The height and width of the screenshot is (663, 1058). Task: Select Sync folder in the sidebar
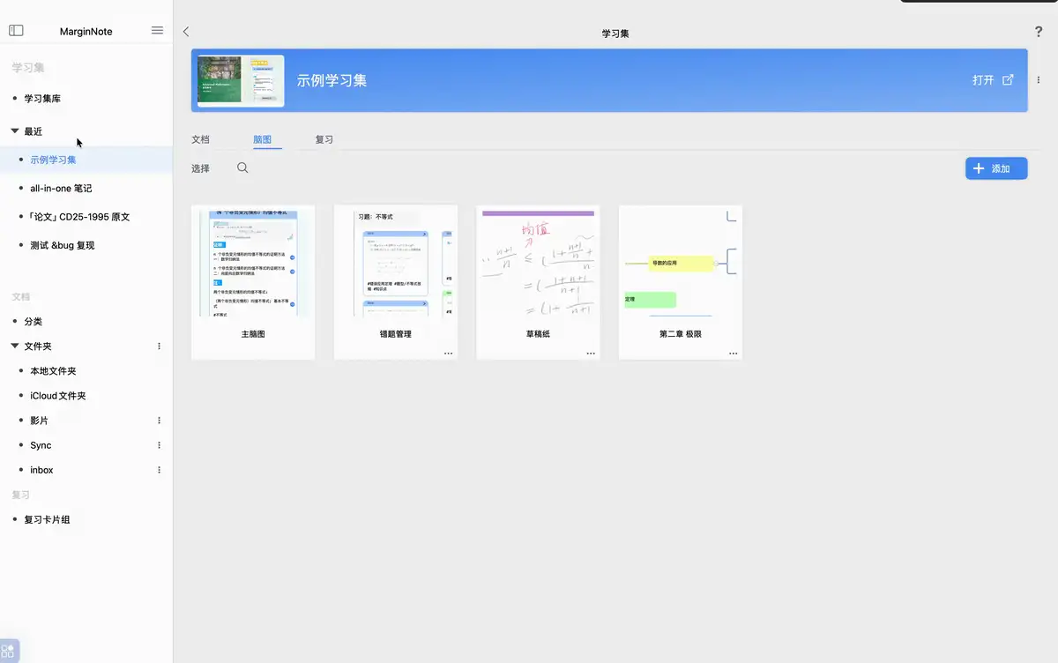[41, 445]
